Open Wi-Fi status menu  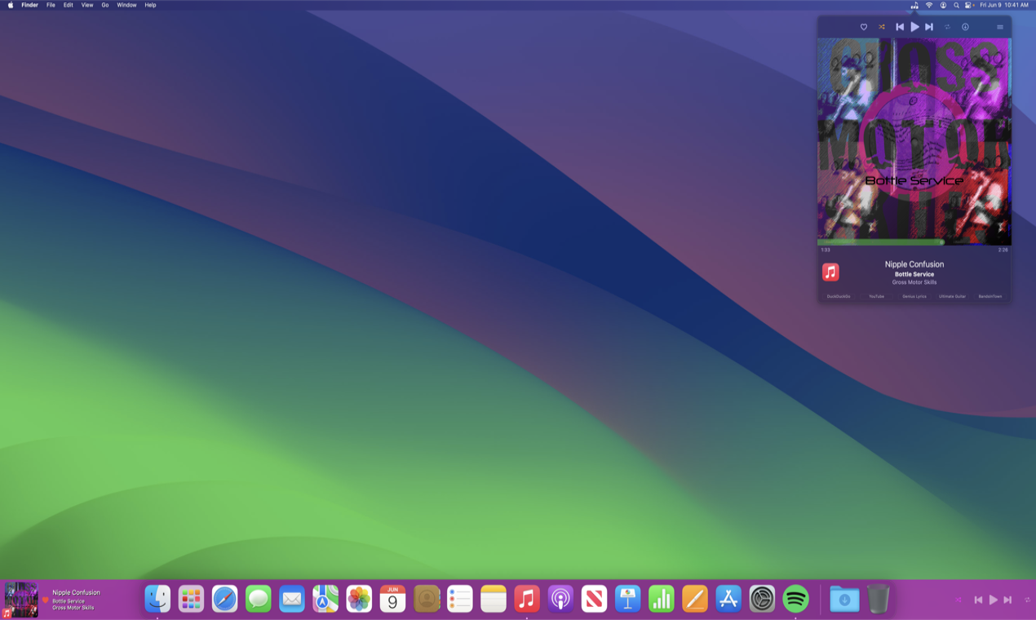929,5
